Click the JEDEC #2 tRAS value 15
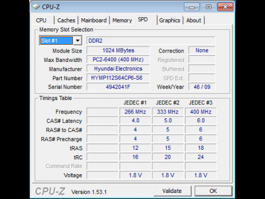The width and height of the screenshot is (265, 199). point(168,148)
